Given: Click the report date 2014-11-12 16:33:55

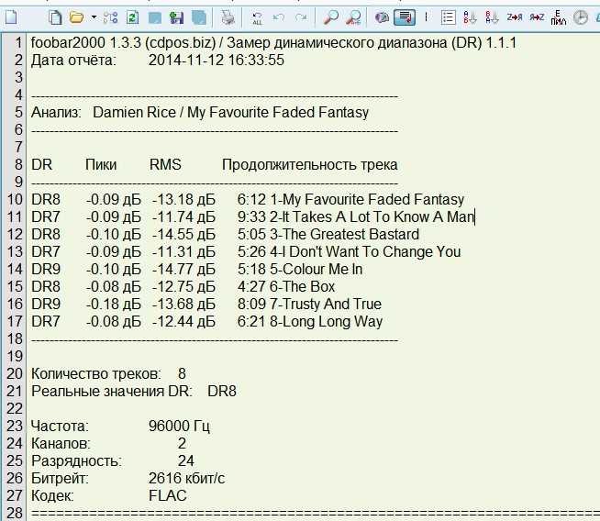Looking at the screenshot, I should [217, 60].
